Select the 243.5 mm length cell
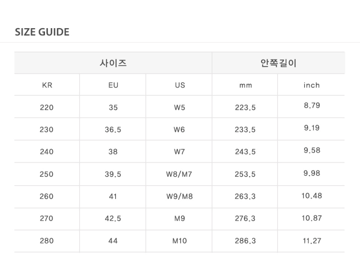This screenshot has height=260, width=360. coord(245,152)
